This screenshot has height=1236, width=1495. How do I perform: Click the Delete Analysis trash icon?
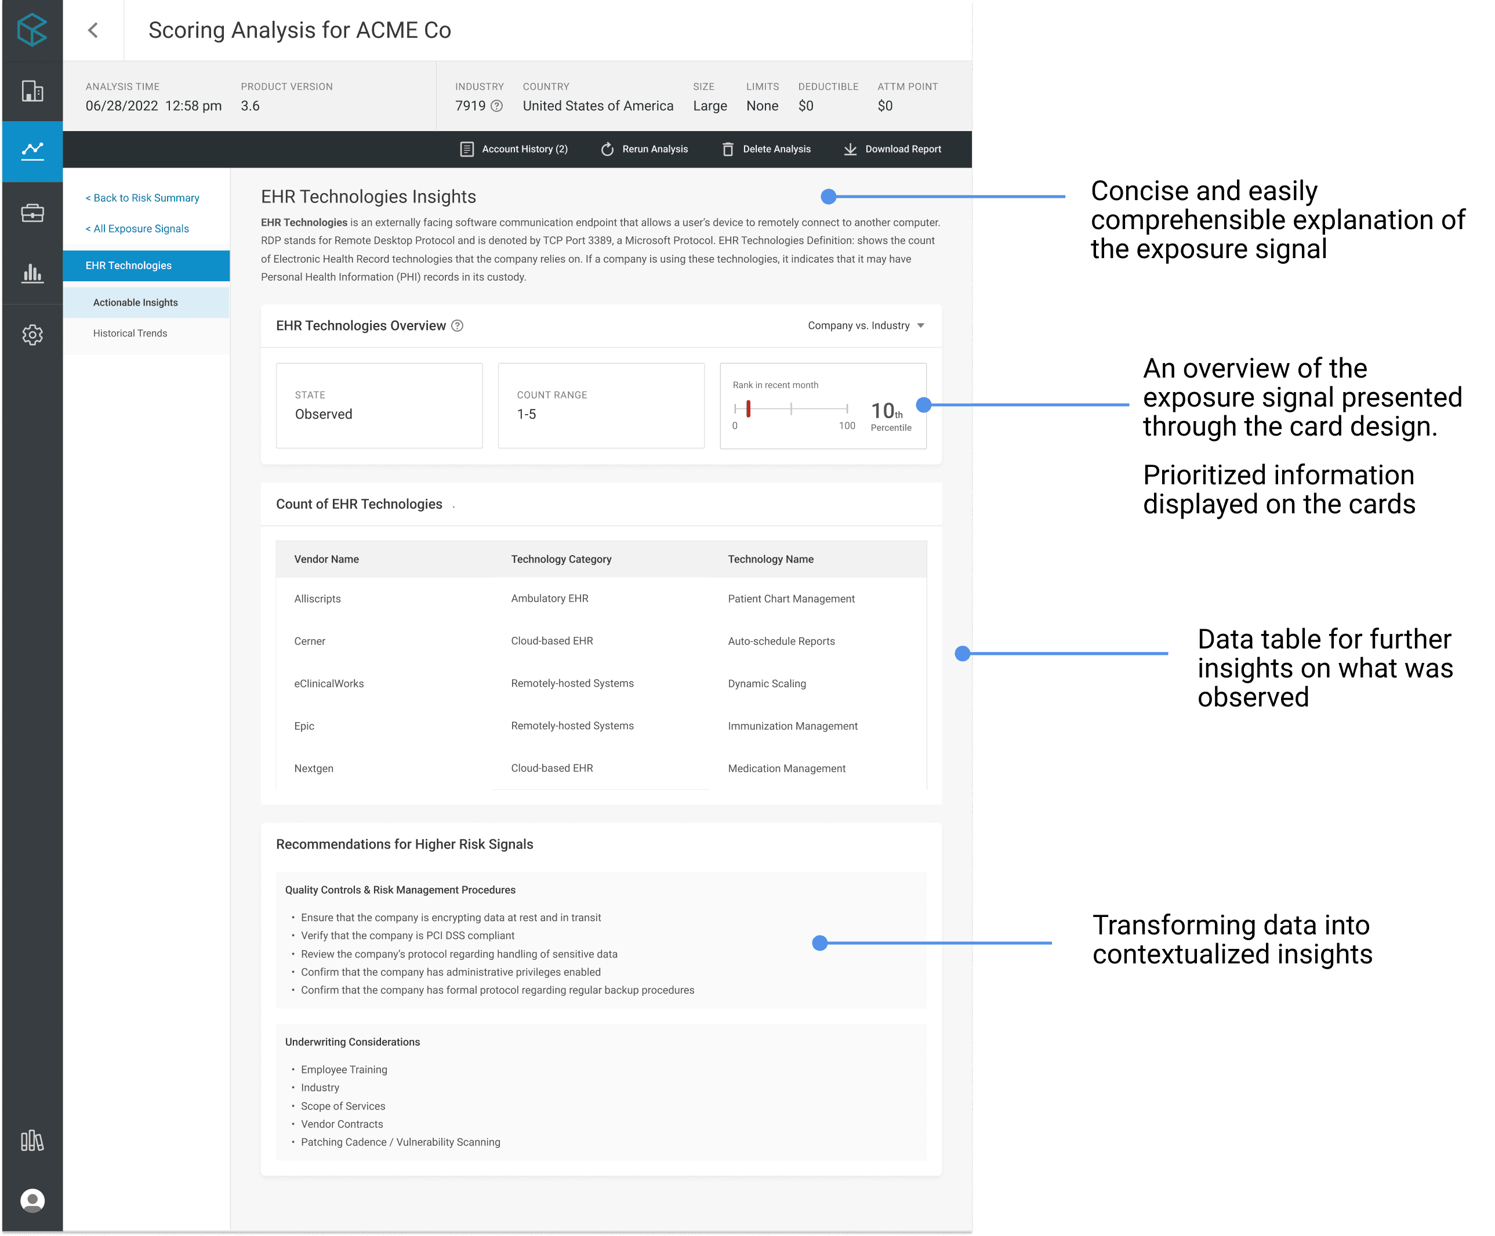728,150
